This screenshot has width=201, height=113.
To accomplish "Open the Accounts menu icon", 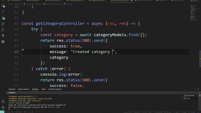I will click(3, 101).
